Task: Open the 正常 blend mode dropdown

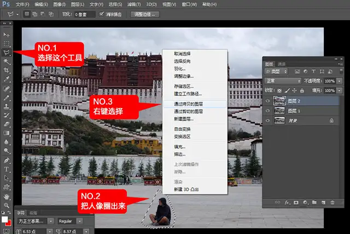Action: click(x=283, y=81)
